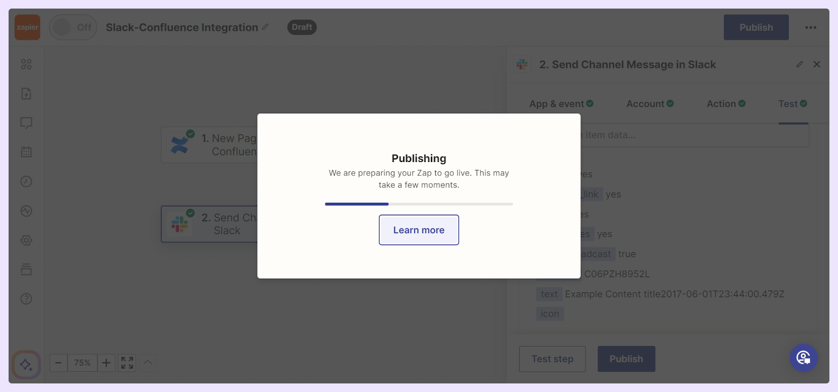
Task: Open the comments icon in sidebar
Action: coord(26,123)
